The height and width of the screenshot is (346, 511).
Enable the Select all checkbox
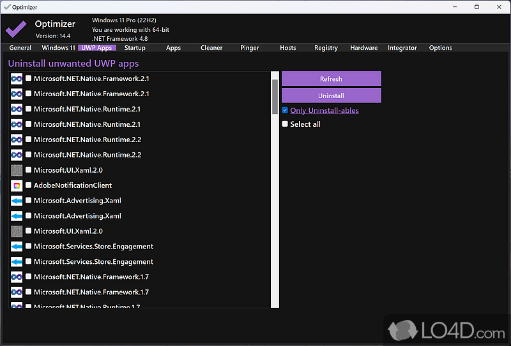(x=285, y=124)
